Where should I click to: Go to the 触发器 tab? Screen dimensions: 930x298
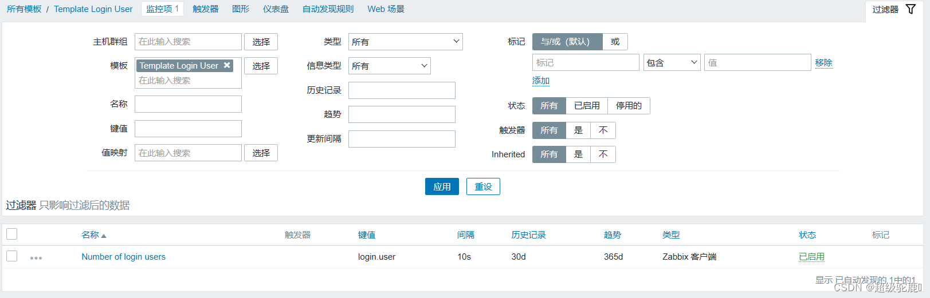pyautogui.click(x=205, y=9)
